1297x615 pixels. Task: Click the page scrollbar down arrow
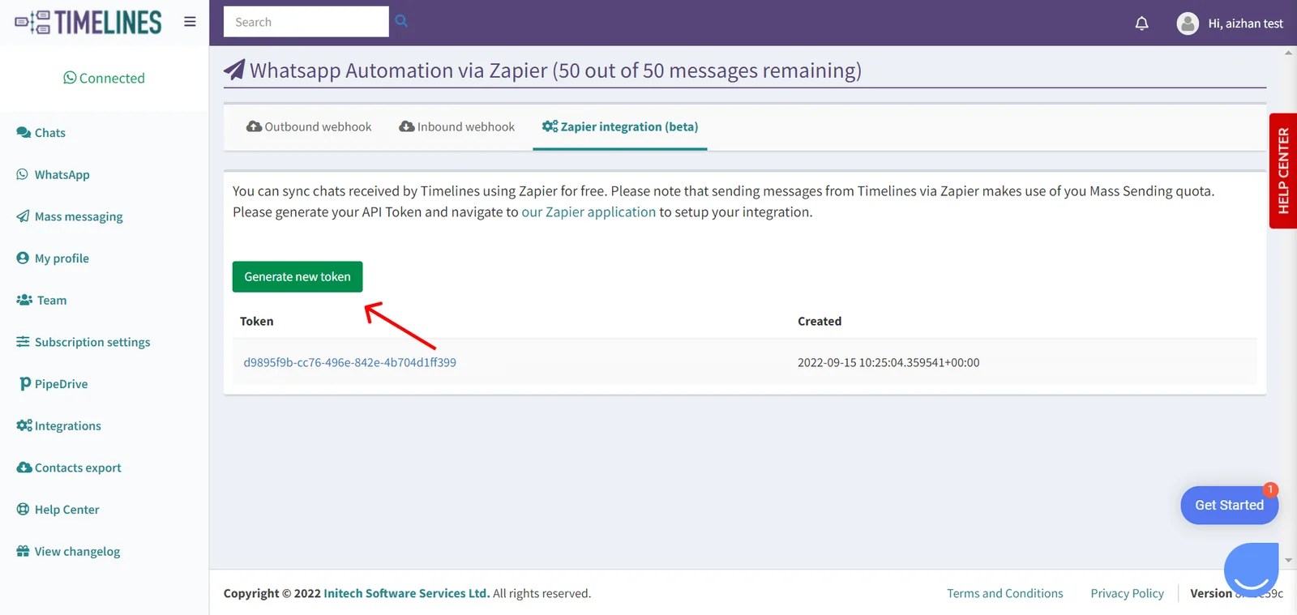pos(1289,560)
